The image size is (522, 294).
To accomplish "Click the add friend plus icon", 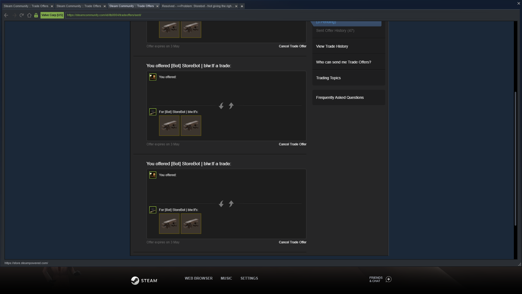I will pos(389,279).
